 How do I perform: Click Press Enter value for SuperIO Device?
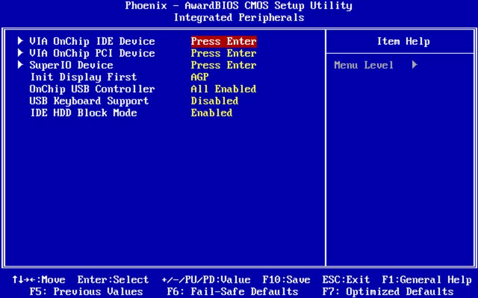pos(224,65)
